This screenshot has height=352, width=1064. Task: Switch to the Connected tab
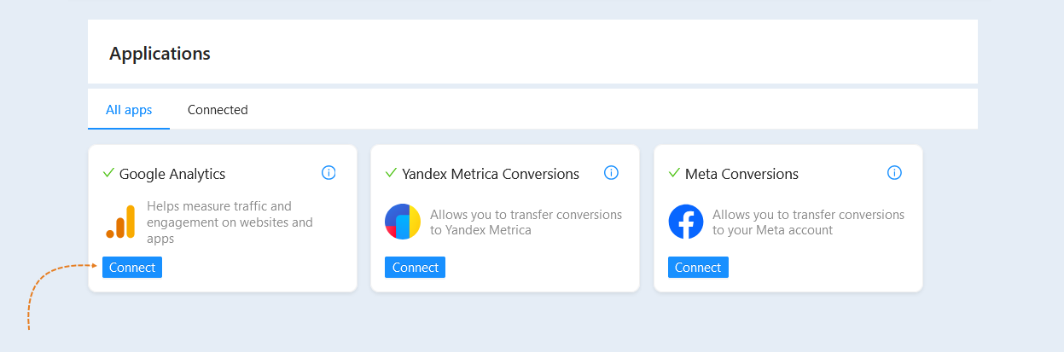(x=218, y=109)
